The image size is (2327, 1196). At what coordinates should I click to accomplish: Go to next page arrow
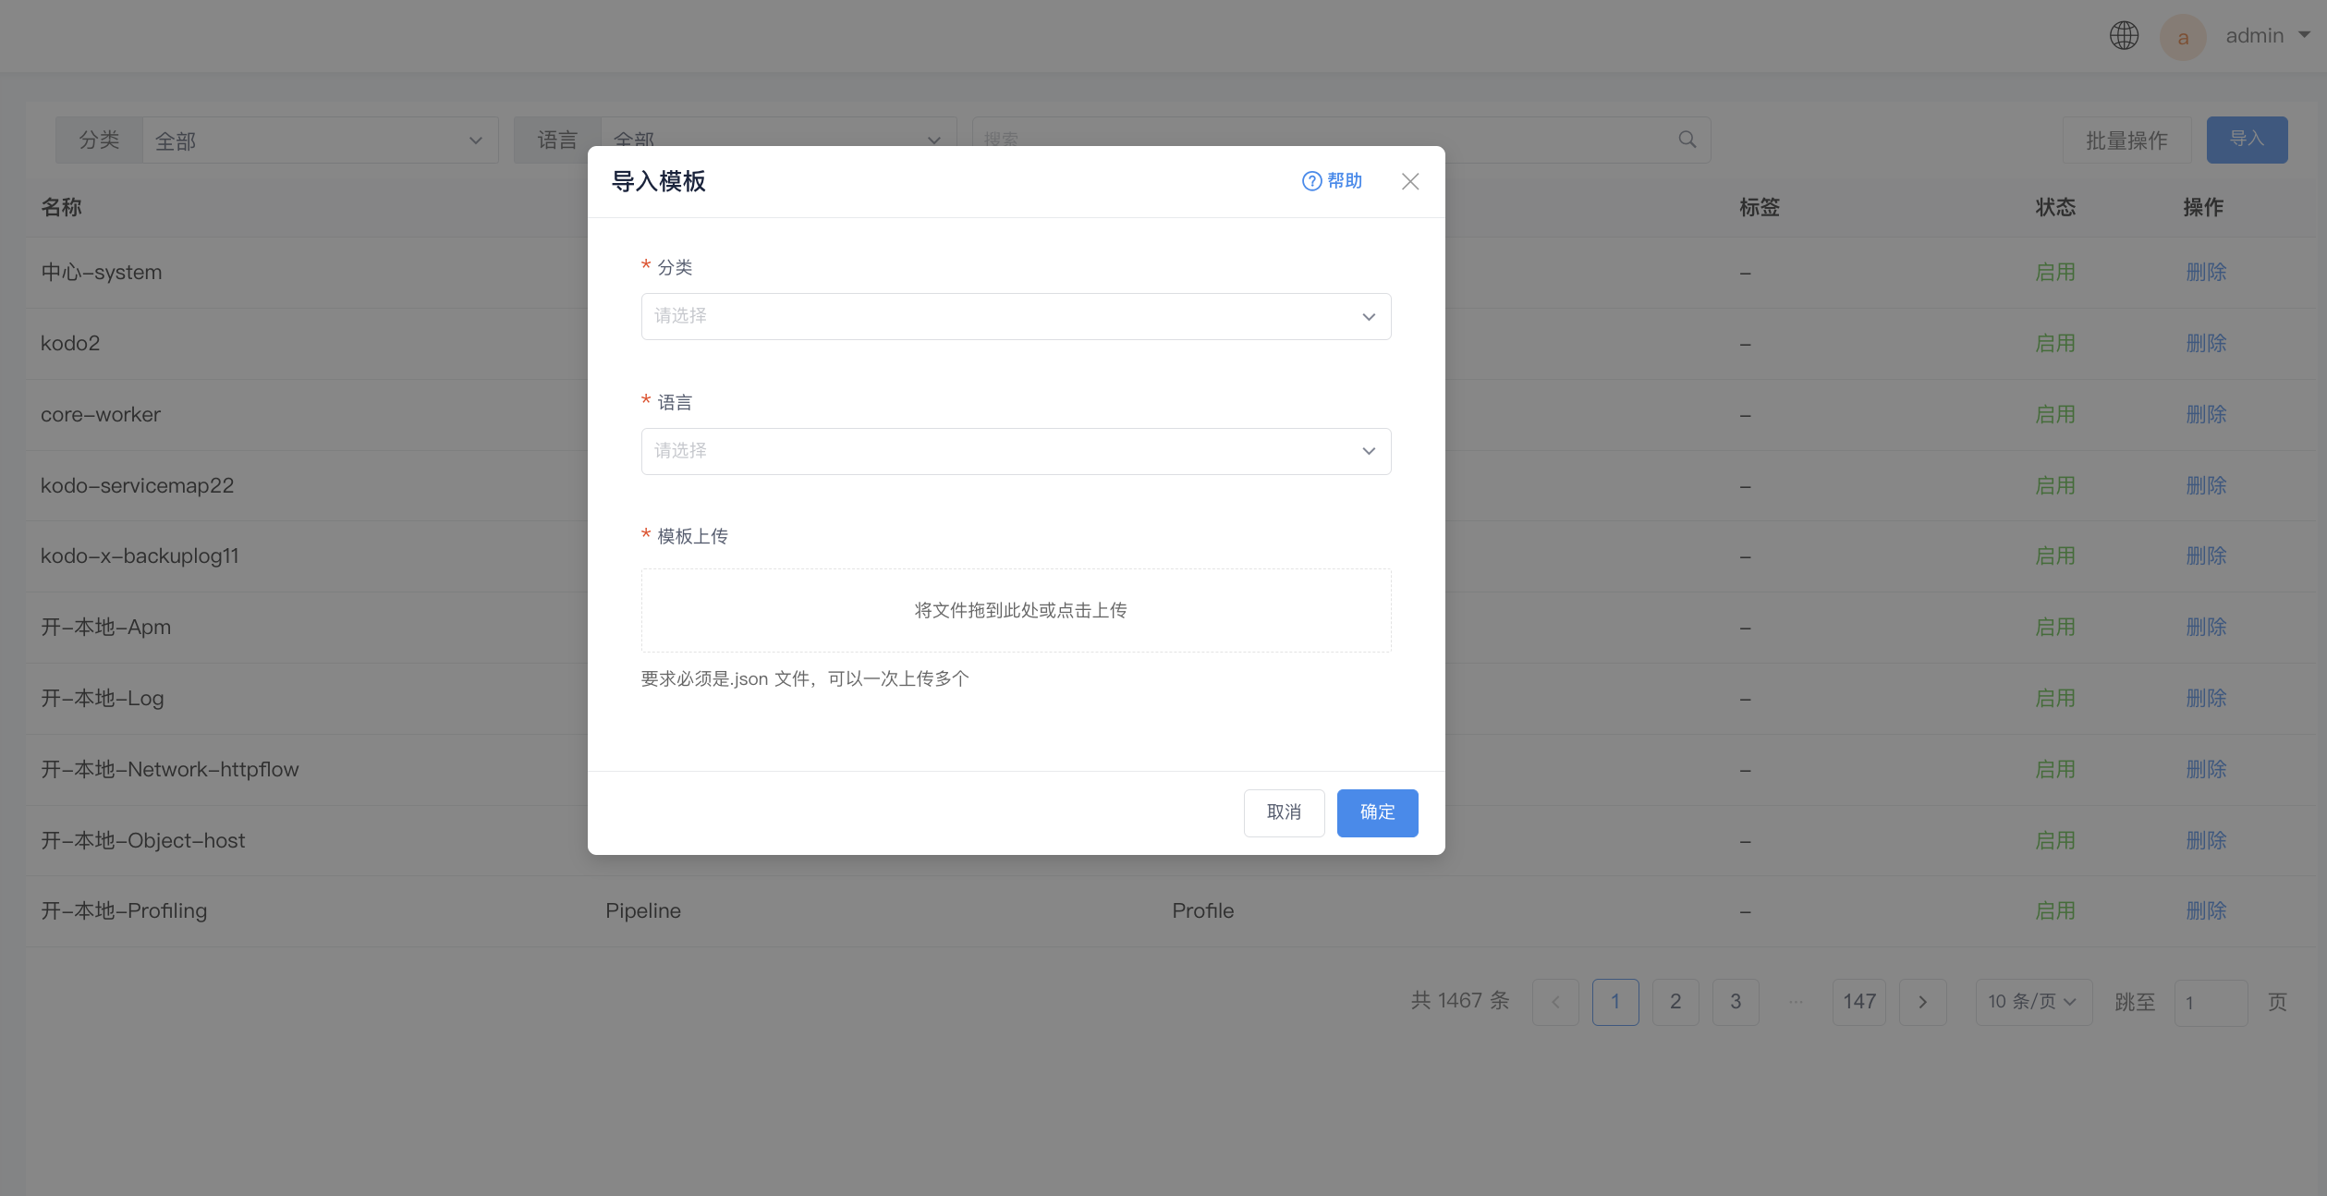(x=1922, y=1002)
